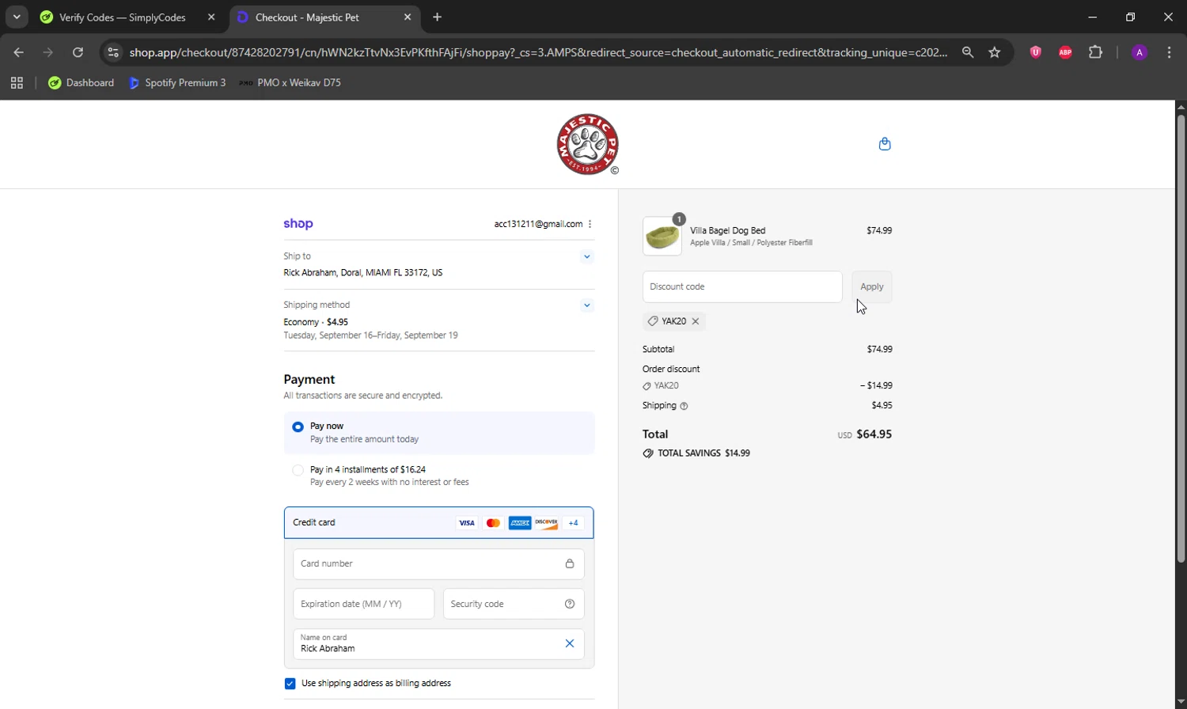
Task: Open the uBlock shield extension
Action: (1035, 52)
